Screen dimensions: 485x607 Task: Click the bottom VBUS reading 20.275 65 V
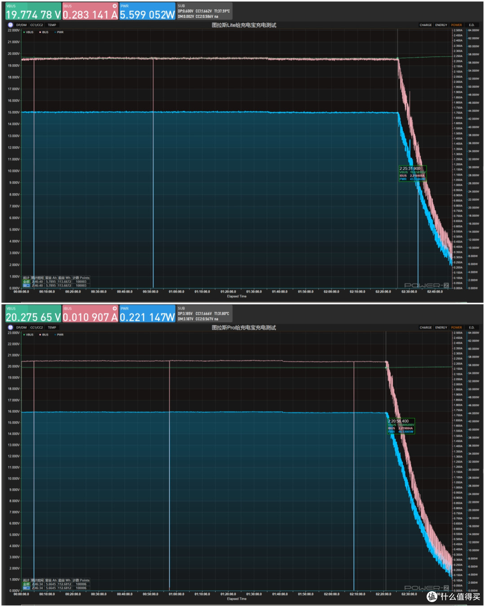(33, 317)
